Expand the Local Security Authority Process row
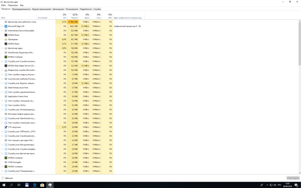 click(2, 79)
